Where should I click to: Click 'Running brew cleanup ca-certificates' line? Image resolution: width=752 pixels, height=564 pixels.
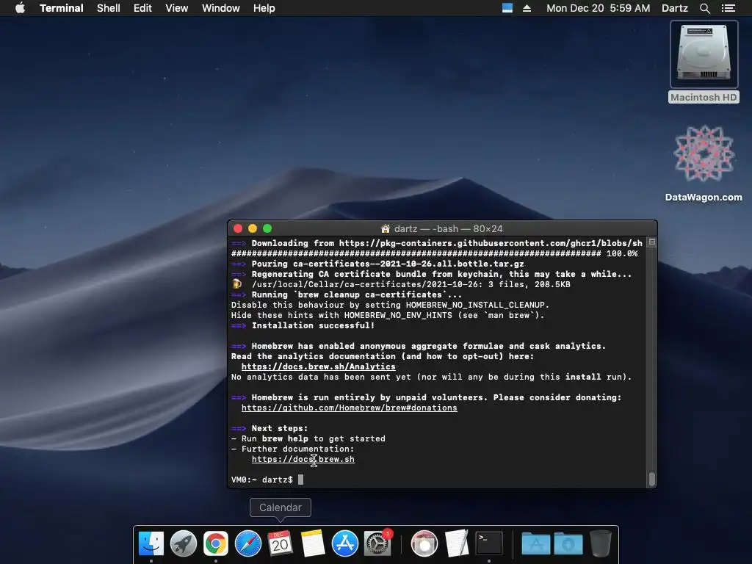[347, 294]
